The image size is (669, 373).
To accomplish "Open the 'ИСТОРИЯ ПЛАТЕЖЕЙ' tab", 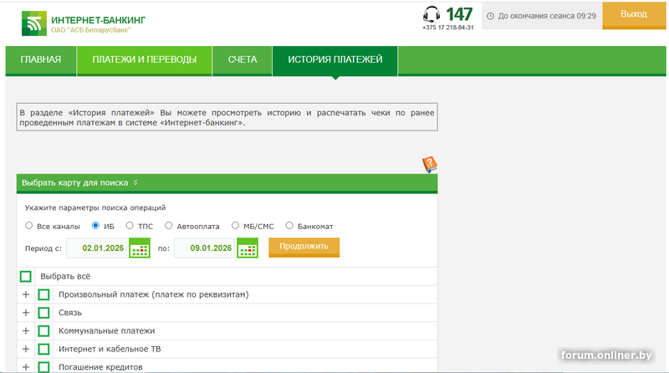I will 335,60.
